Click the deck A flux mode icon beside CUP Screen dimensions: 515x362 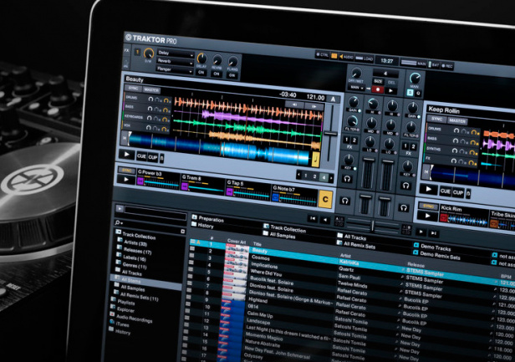click(161, 158)
